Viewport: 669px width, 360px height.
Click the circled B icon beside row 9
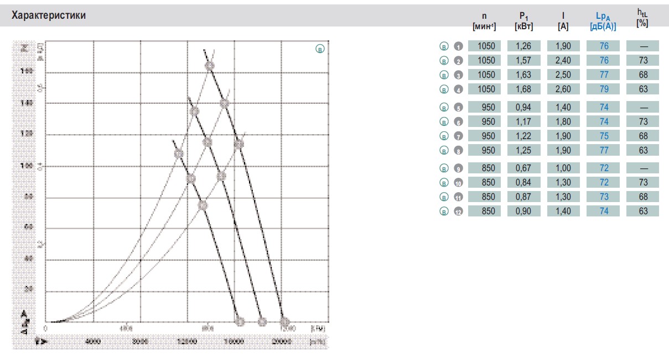click(444, 168)
